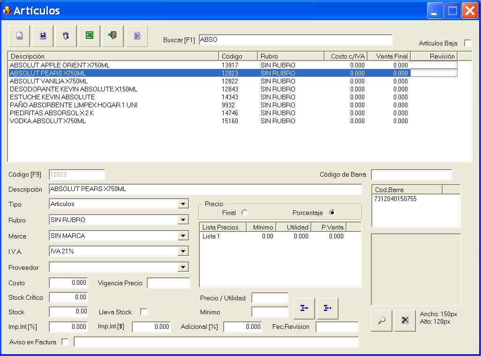Browse for an image with the magnifier
481x356 pixels.
382,320
